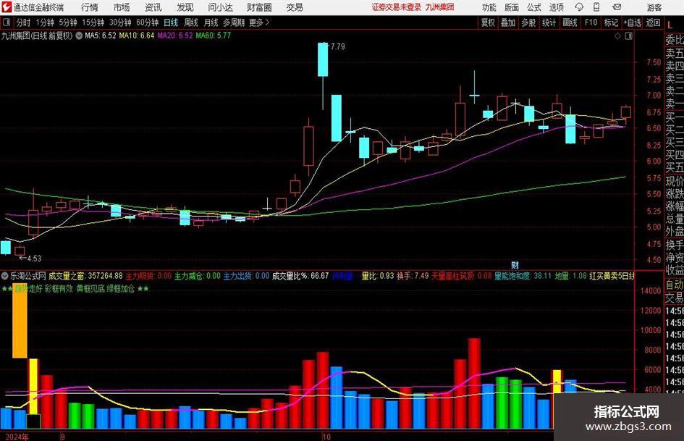Open the 财富圈 menu
684x441 pixels.
[259, 7]
